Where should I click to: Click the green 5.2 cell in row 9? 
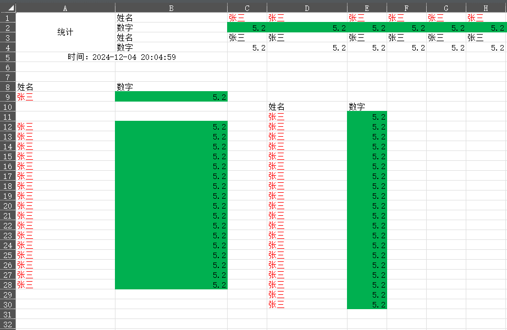point(170,97)
